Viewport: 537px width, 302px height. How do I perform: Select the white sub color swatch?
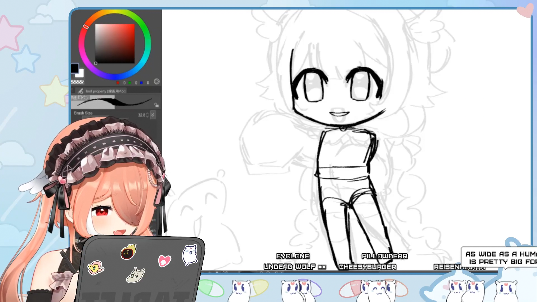pyautogui.click(x=81, y=74)
